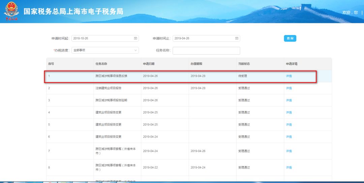Open calendar picker for 申请时间起
This screenshot has height=183, width=364.
pos(135,38)
